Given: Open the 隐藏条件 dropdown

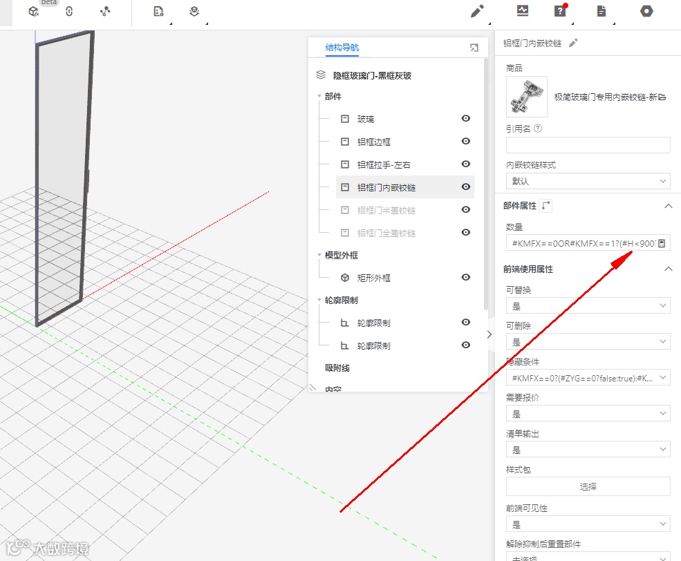Looking at the screenshot, I should [x=588, y=377].
